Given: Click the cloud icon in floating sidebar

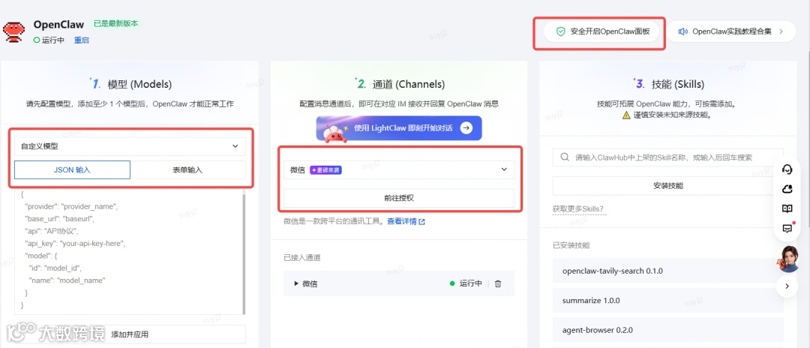Looking at the screenshot, I should (x=787, y=189).
